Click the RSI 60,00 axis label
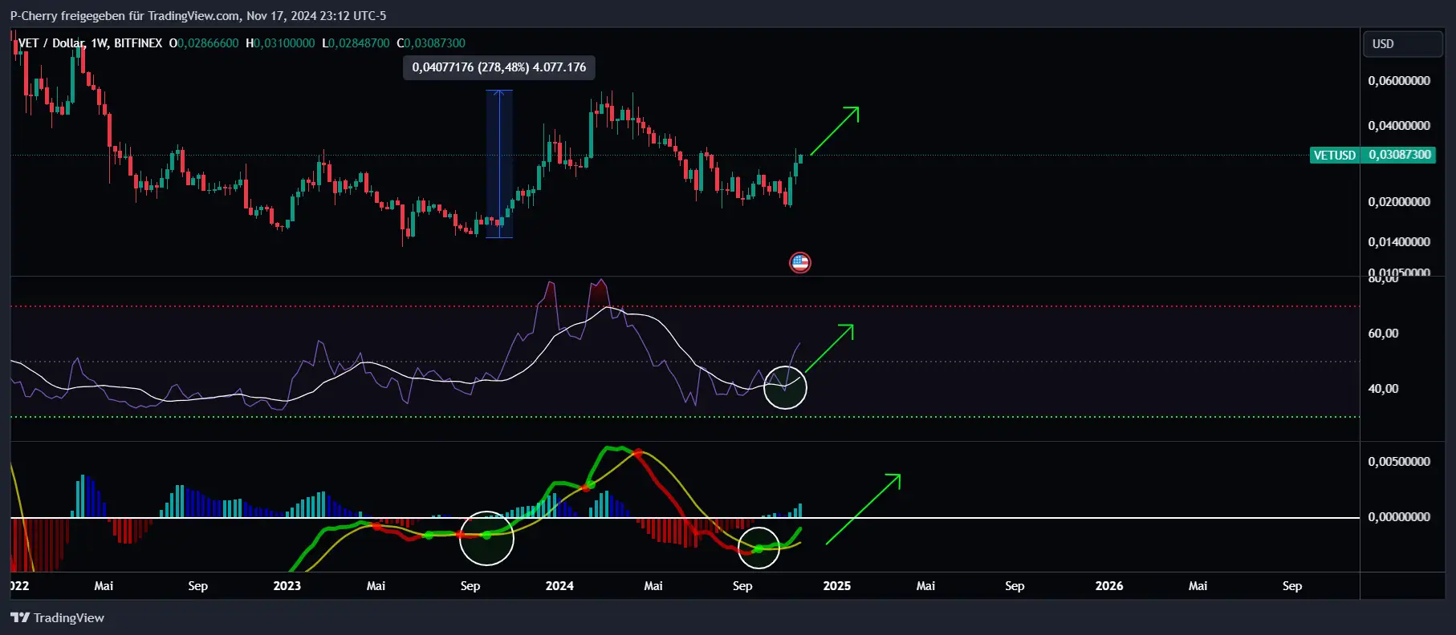Viewport: 1456px width, 635px height. click(x=1383, y=334)
